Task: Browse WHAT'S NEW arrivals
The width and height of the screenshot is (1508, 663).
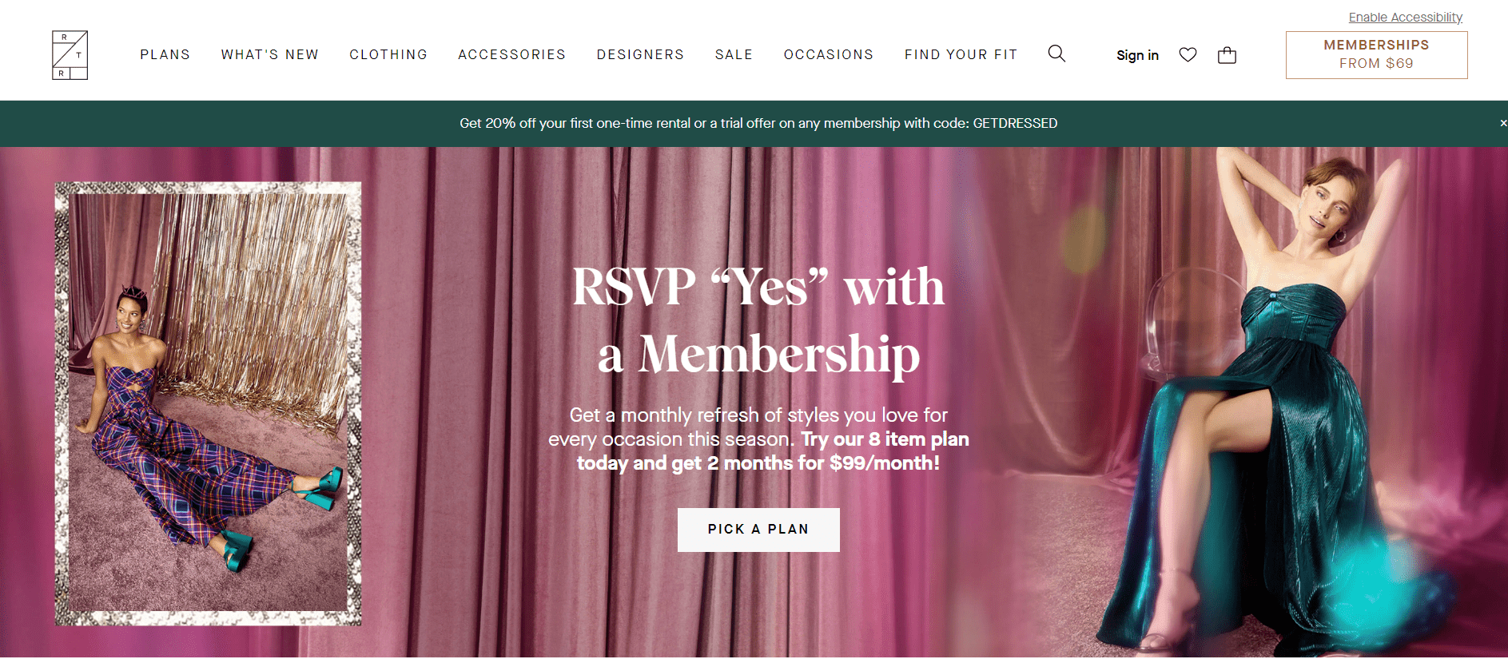Action: tap(270, 54)
